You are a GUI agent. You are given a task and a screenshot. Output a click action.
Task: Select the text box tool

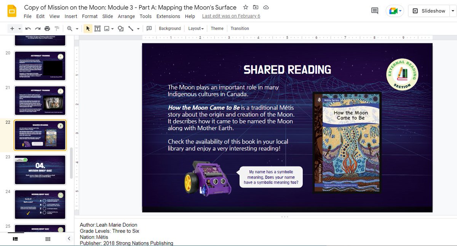click(97, 29)
